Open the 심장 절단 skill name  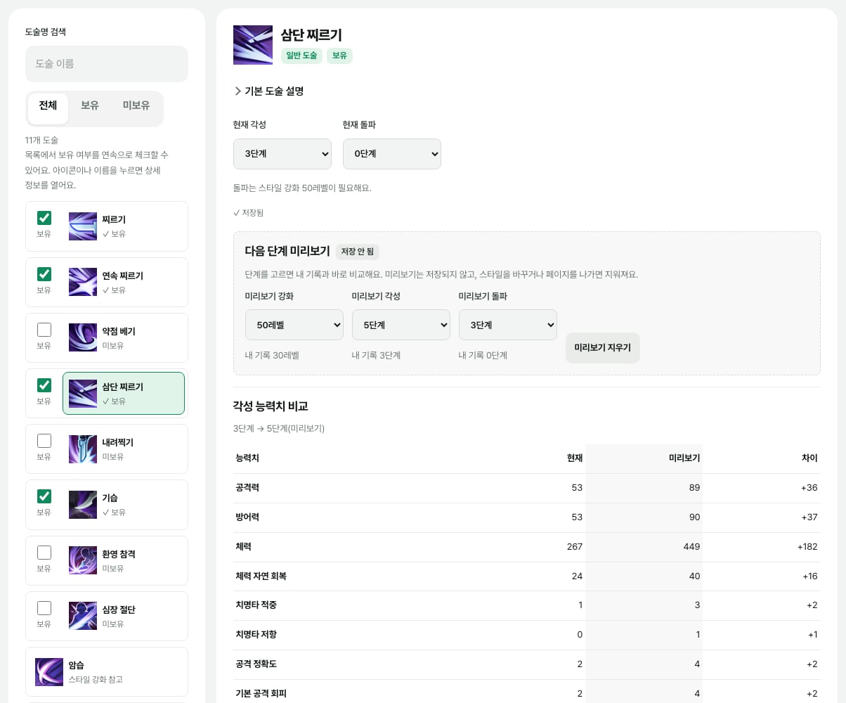click(119, 610)
